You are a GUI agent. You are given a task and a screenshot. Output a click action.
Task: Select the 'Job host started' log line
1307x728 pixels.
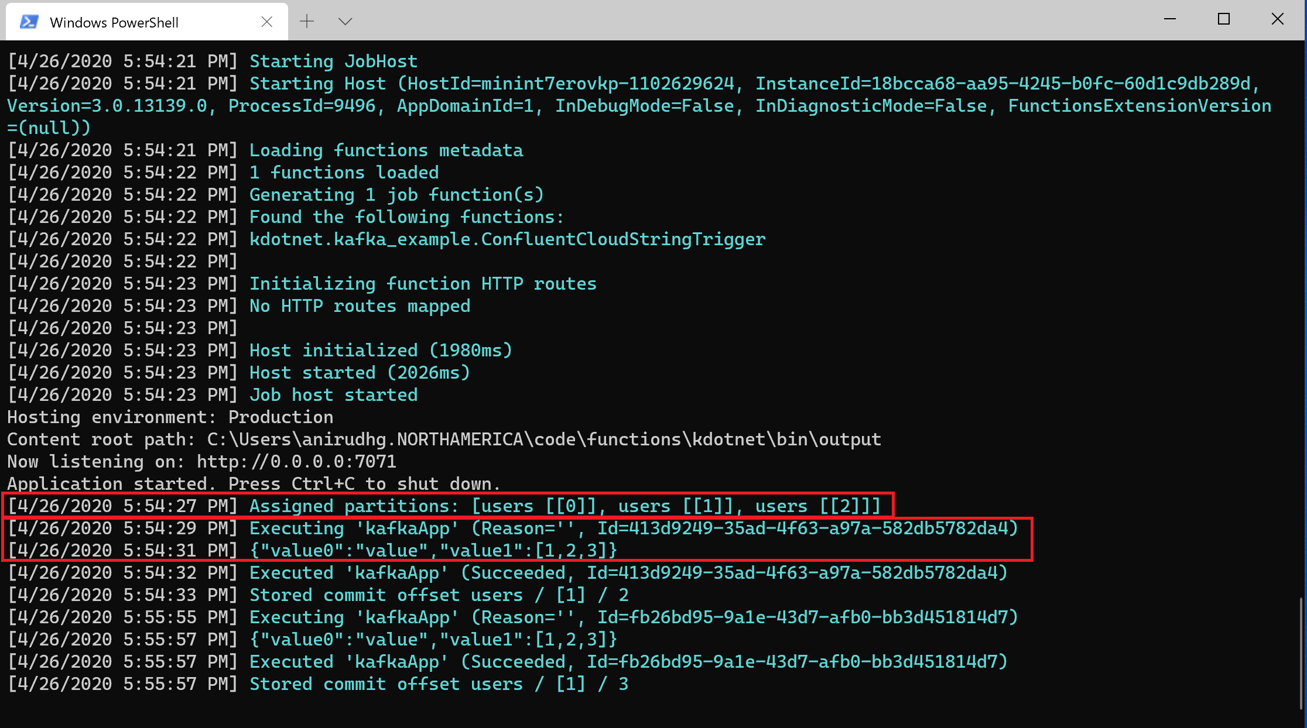coord(334,394)
